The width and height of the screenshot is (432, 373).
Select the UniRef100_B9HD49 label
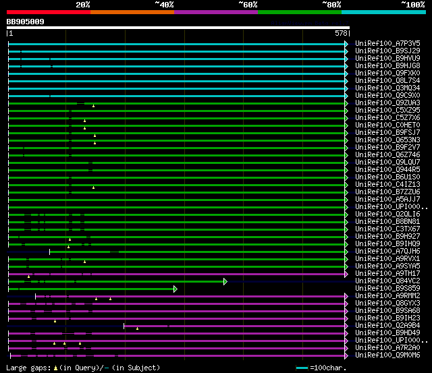(387, 333)
